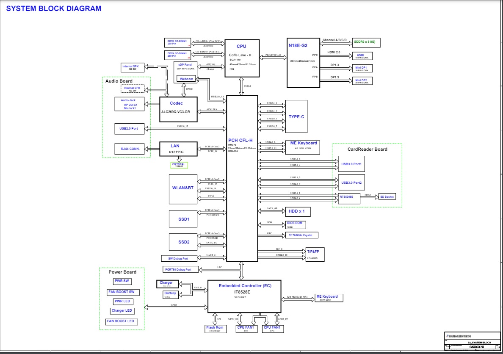Click the Mini DP2 connector box
503x354 pixels.
pyautogui.click(x=362, y=81)
